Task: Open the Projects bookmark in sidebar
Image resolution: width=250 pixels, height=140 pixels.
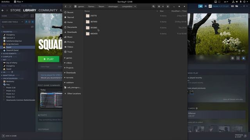Action: 70,68
